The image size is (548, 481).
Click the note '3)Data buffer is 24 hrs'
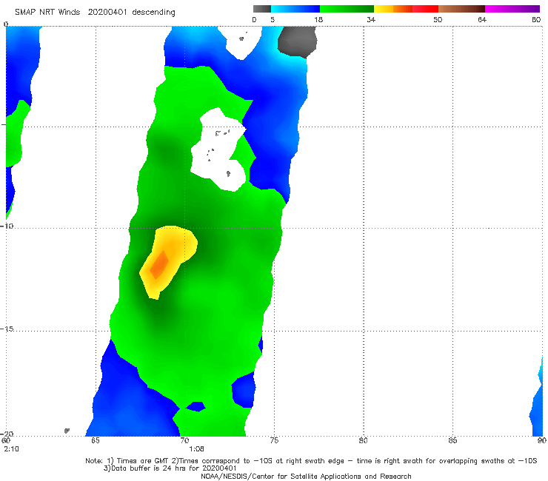click(170, 468)
